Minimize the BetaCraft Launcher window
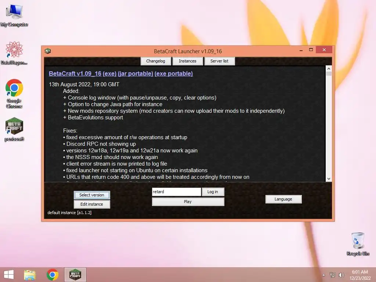The image size is (376, 282). click(x=301, y=50)
